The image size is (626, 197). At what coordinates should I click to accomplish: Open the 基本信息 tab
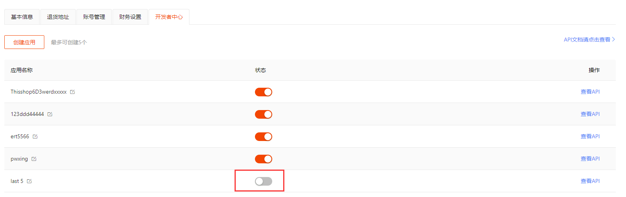point(22,17)
